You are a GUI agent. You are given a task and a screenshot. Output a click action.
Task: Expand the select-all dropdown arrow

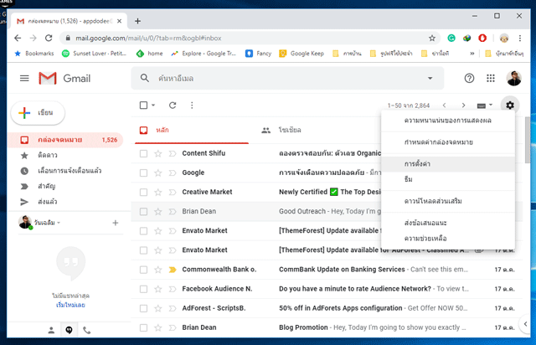[x=153, y=105]
